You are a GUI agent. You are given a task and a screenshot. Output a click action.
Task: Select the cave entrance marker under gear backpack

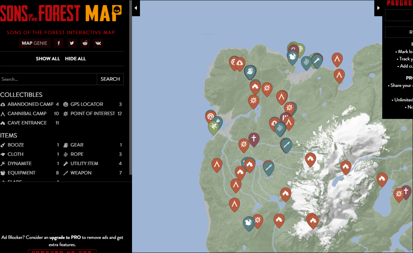255,87
